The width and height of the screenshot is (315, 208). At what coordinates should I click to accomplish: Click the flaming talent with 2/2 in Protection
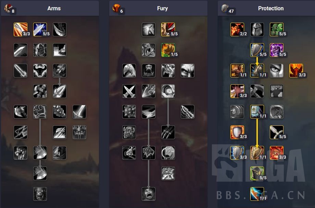(x=237, y=29)
